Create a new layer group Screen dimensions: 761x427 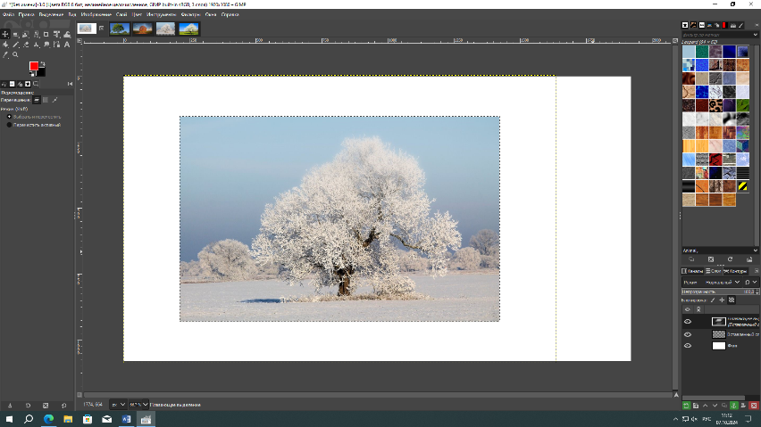pyautogui.click(x=696, y=406)
